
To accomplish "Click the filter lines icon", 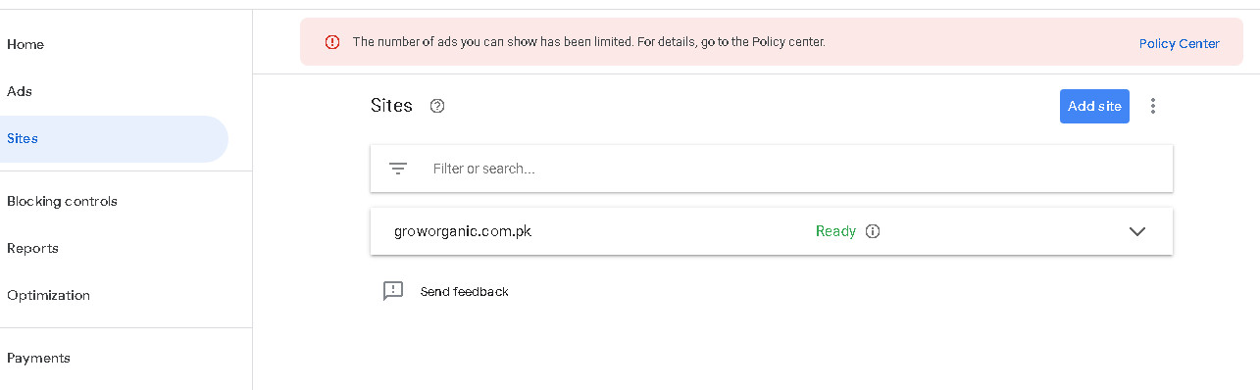I will pyautogui.click(x=398, y=169).
